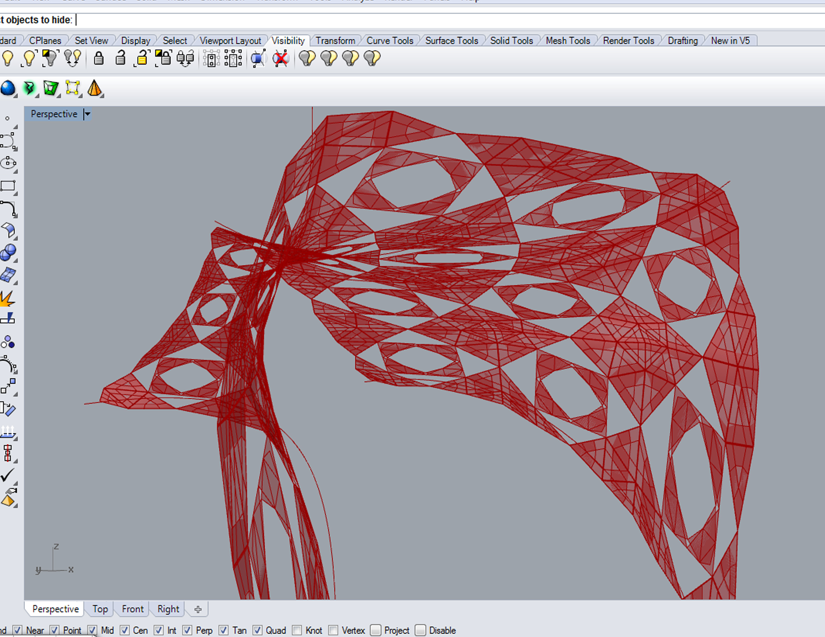This screenshot has width=825, height=637.
Task: Open the Perspective viewport dropdown arrow
Action: point(88,114)
